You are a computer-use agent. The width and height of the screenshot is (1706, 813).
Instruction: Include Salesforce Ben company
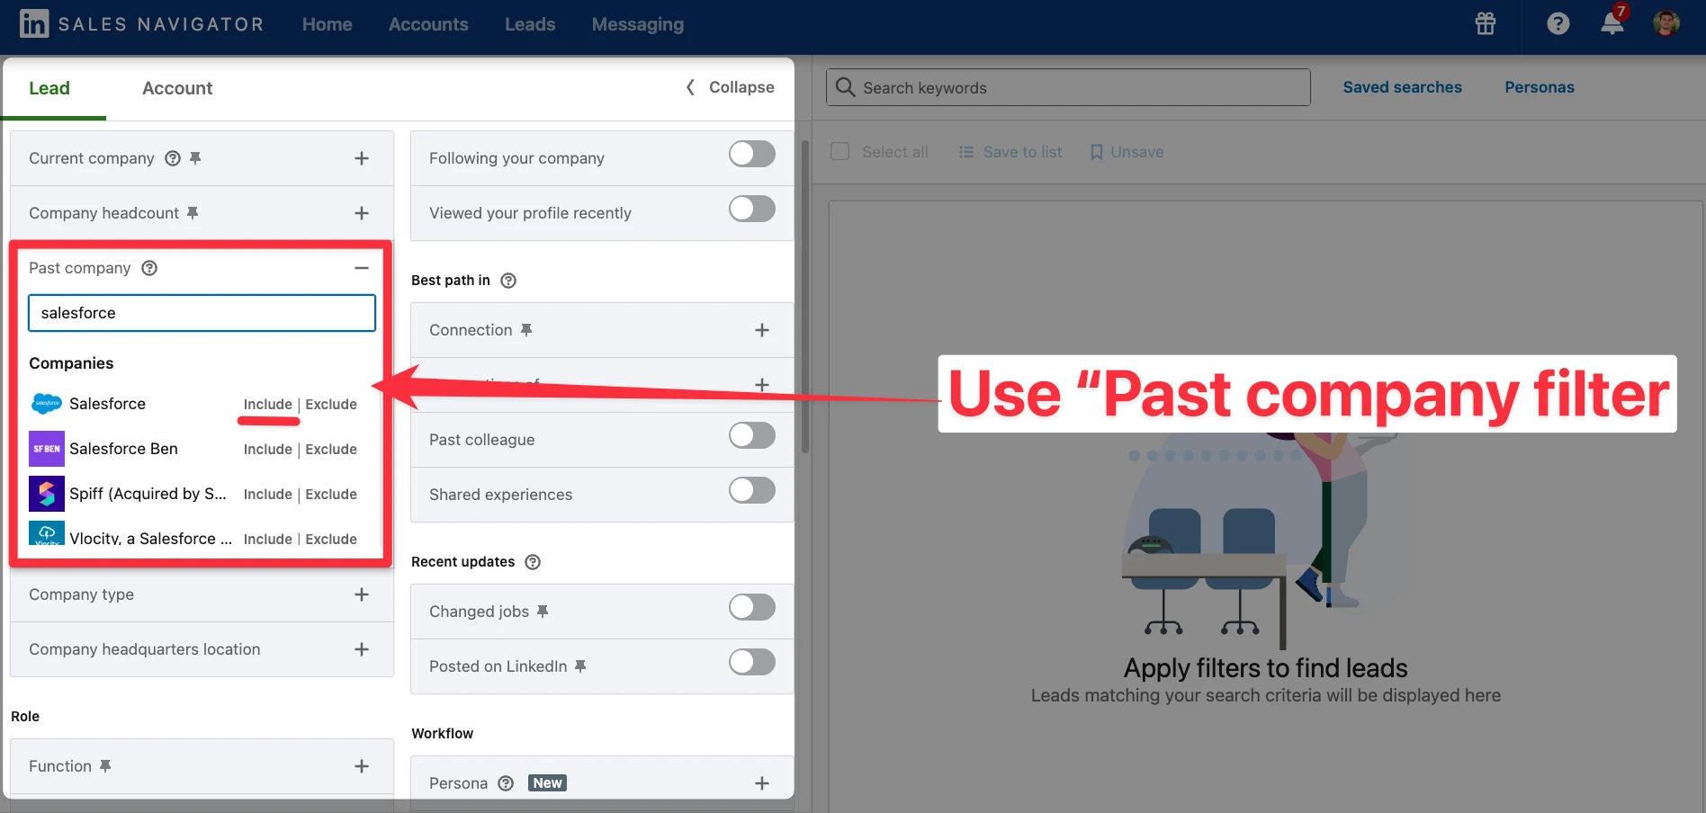coord(268,450)
